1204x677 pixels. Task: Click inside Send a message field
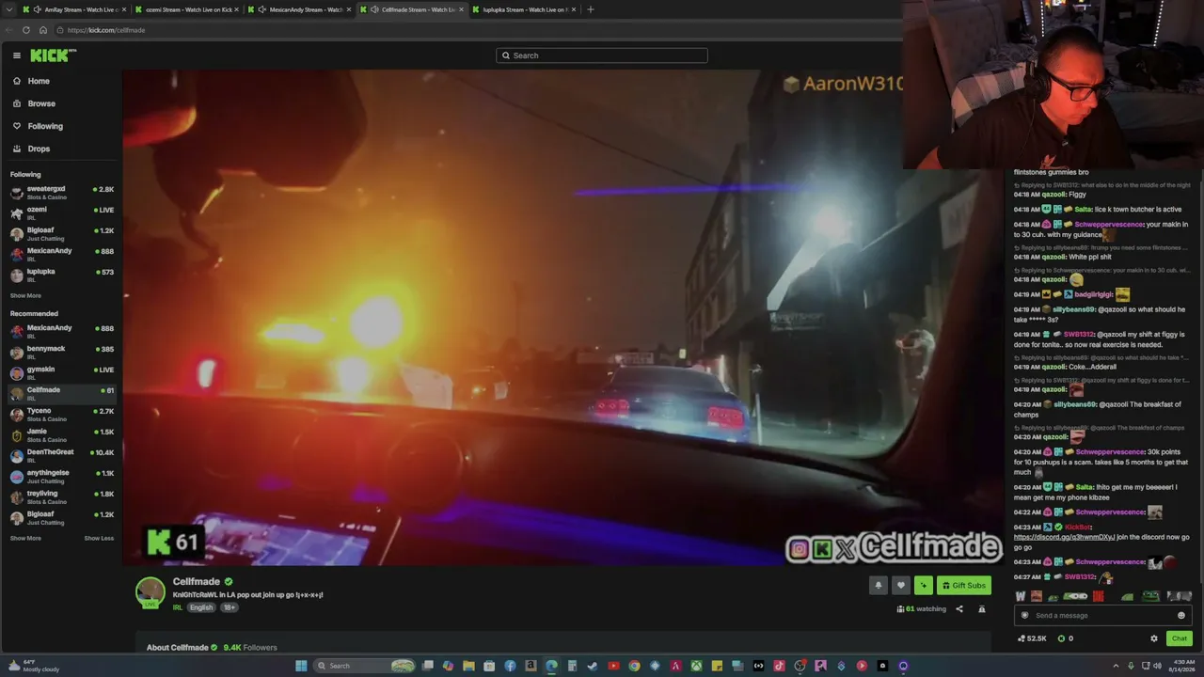tap(1101, 616)
